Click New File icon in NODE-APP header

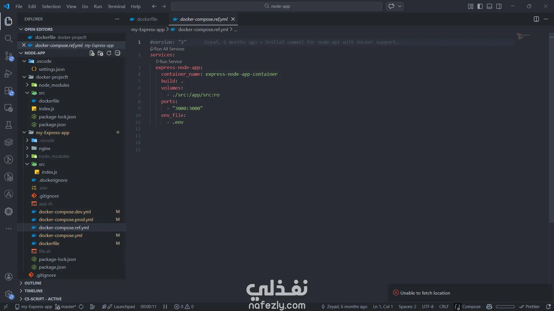pyautogui.click(x=92, y=53)
